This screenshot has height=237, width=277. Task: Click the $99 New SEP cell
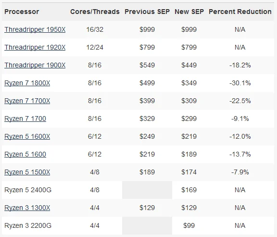pos(189,225)
